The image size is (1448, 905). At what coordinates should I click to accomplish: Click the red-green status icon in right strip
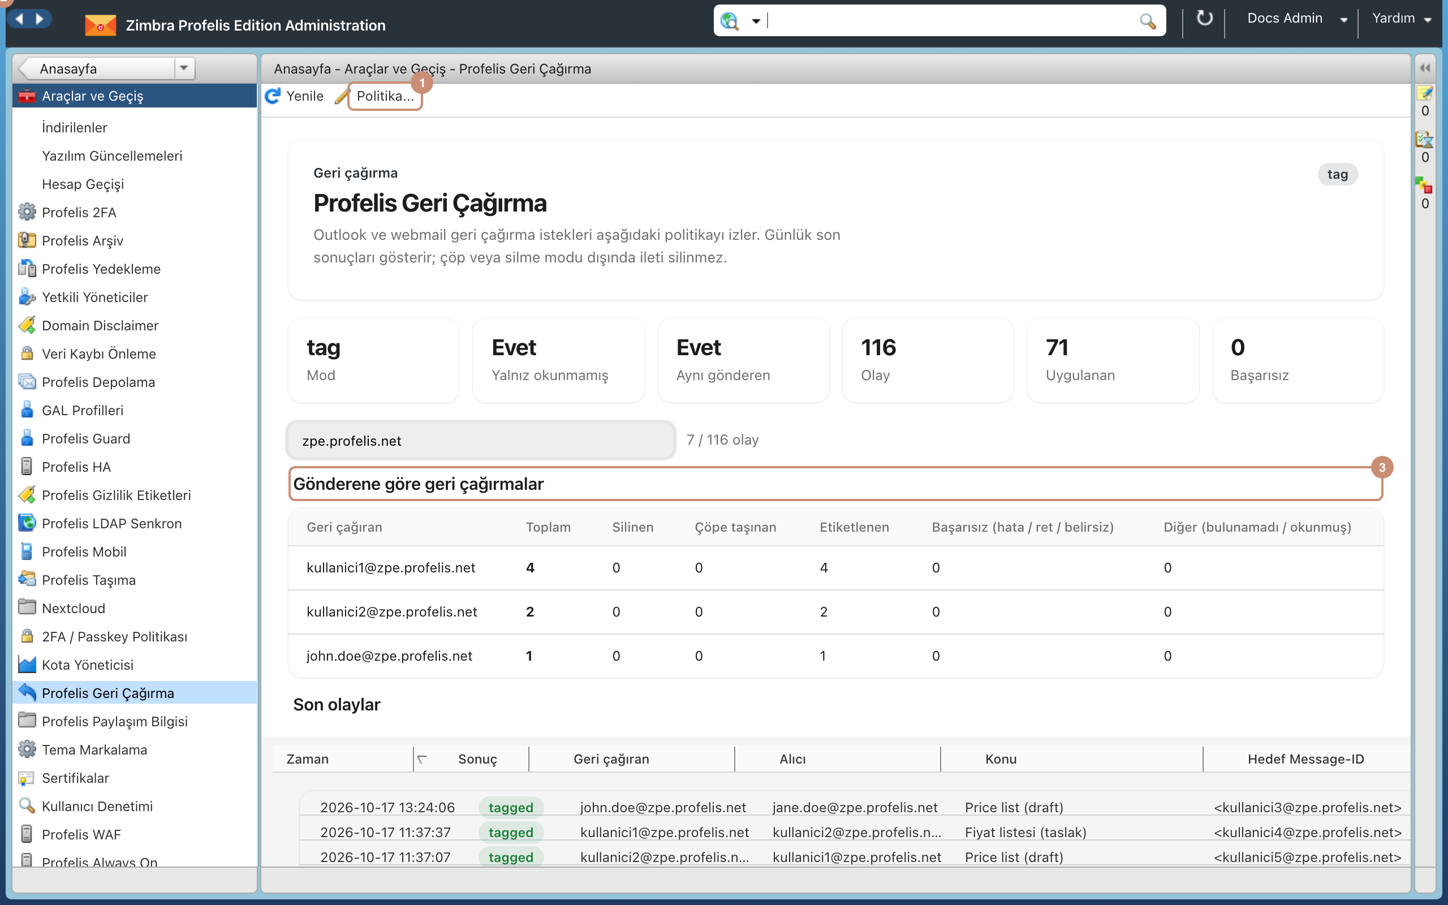pyautogui.click(x=1425, y=186)
